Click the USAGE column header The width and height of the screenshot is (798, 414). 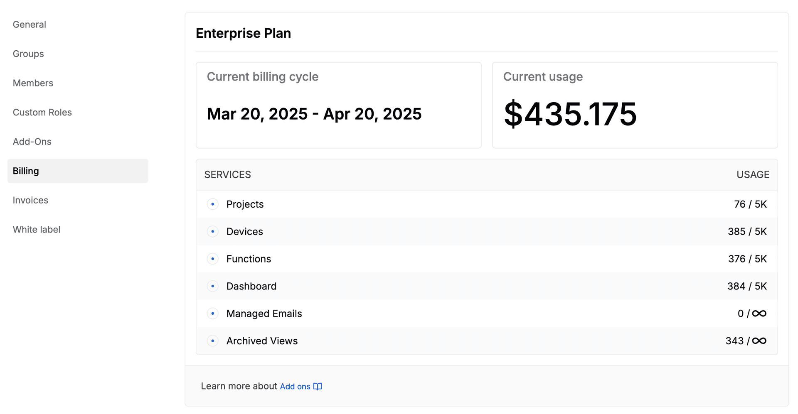(x=753, y=175)
